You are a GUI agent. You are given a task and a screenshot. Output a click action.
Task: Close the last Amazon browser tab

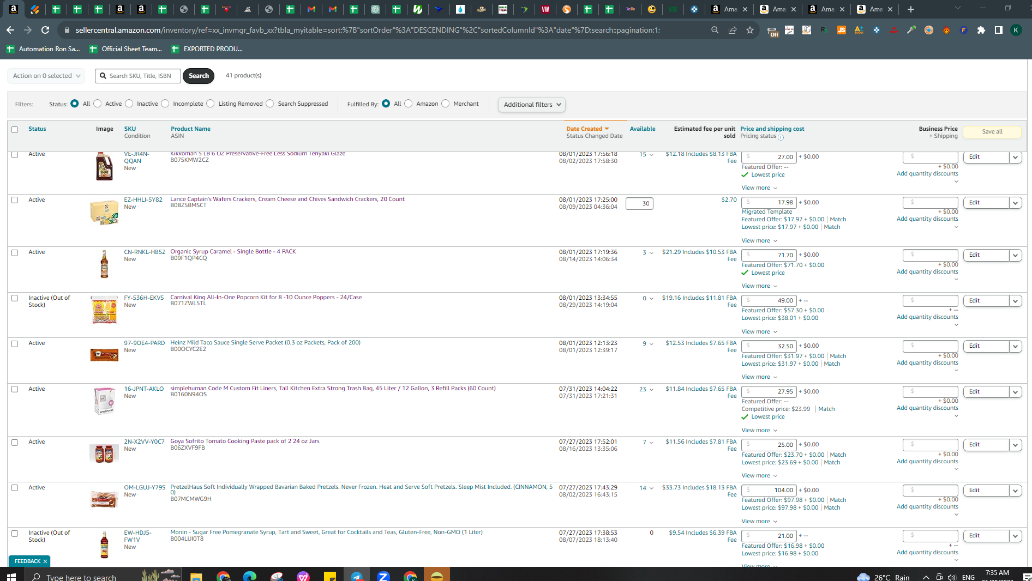pos(890,9)
